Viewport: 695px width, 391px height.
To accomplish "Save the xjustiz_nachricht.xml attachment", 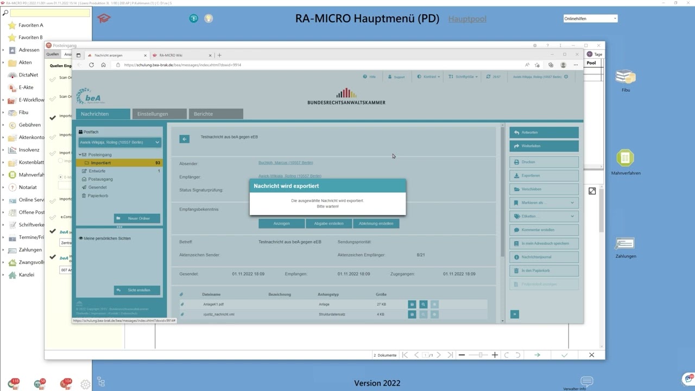I will 412,314.
